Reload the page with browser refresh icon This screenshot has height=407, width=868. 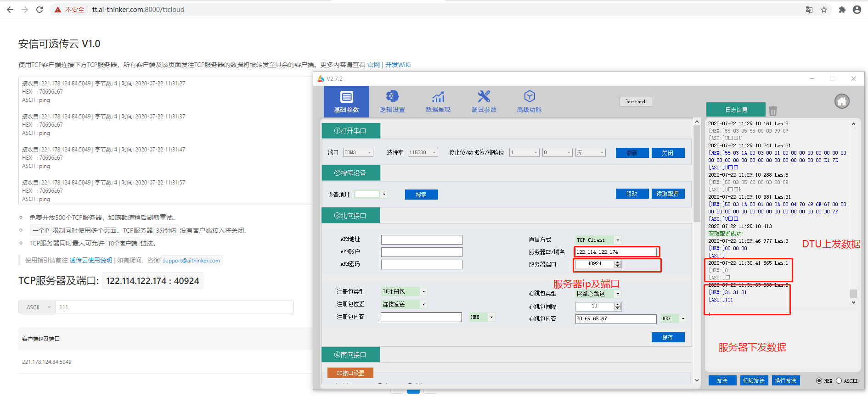(x=39, y=10)
